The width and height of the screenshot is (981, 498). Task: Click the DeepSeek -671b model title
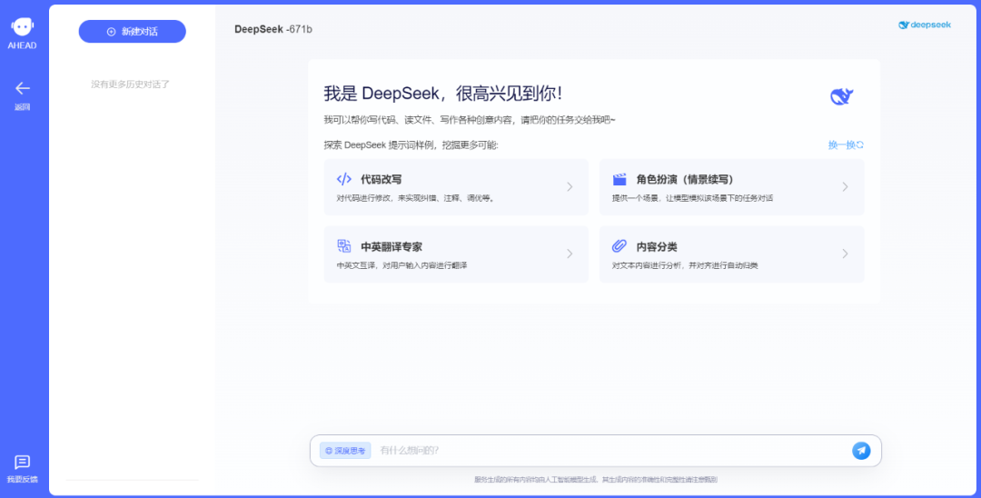pos(273,29)
